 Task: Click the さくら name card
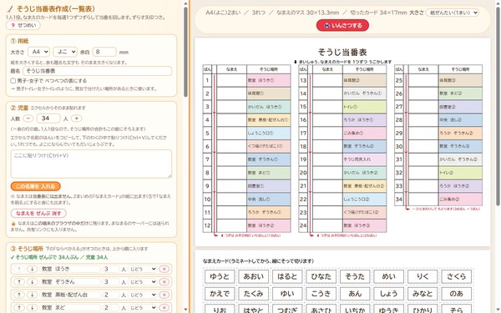click(x=456, y=276)
